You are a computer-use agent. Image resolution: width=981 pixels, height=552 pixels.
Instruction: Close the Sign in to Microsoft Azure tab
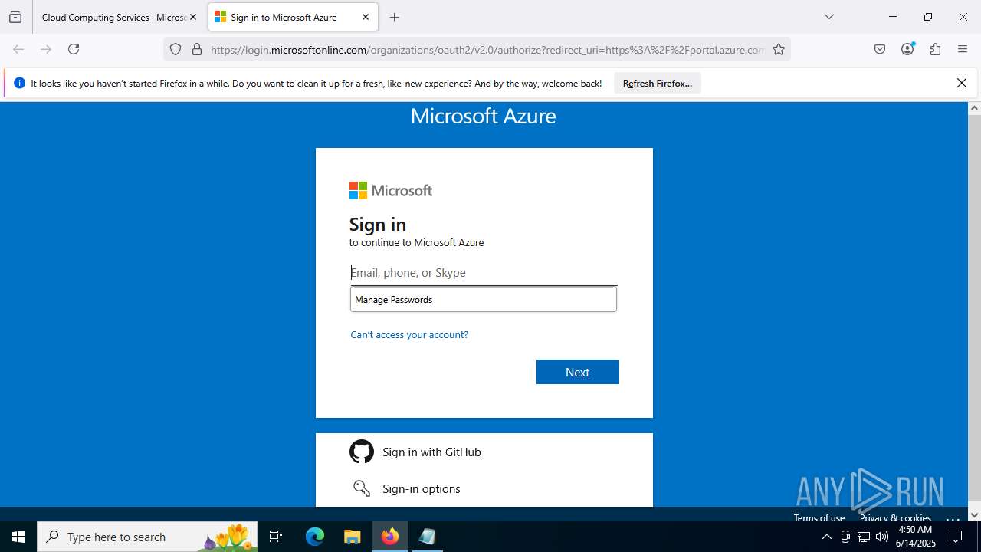[x=366, y=17]
